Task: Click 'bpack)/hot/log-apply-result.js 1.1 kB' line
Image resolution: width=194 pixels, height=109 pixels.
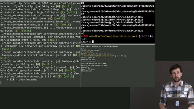Action: (38, 71)
